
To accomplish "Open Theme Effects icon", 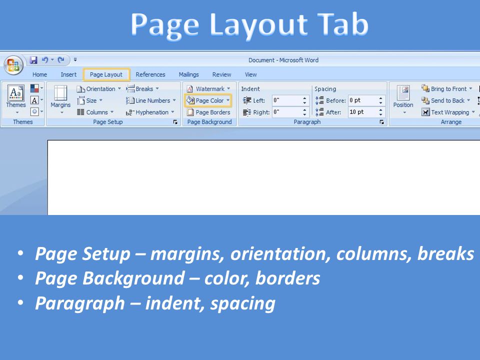I will [x=34, y=111].
